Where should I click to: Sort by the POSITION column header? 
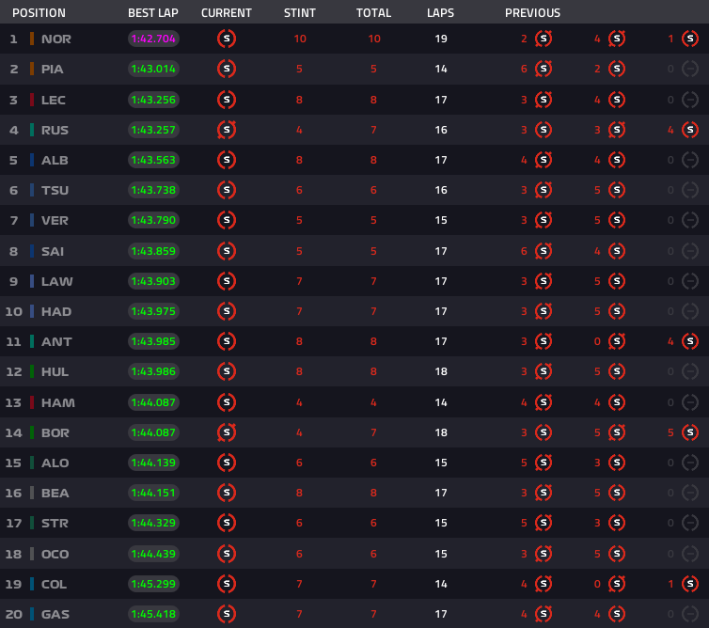click(x=39, y=12)
